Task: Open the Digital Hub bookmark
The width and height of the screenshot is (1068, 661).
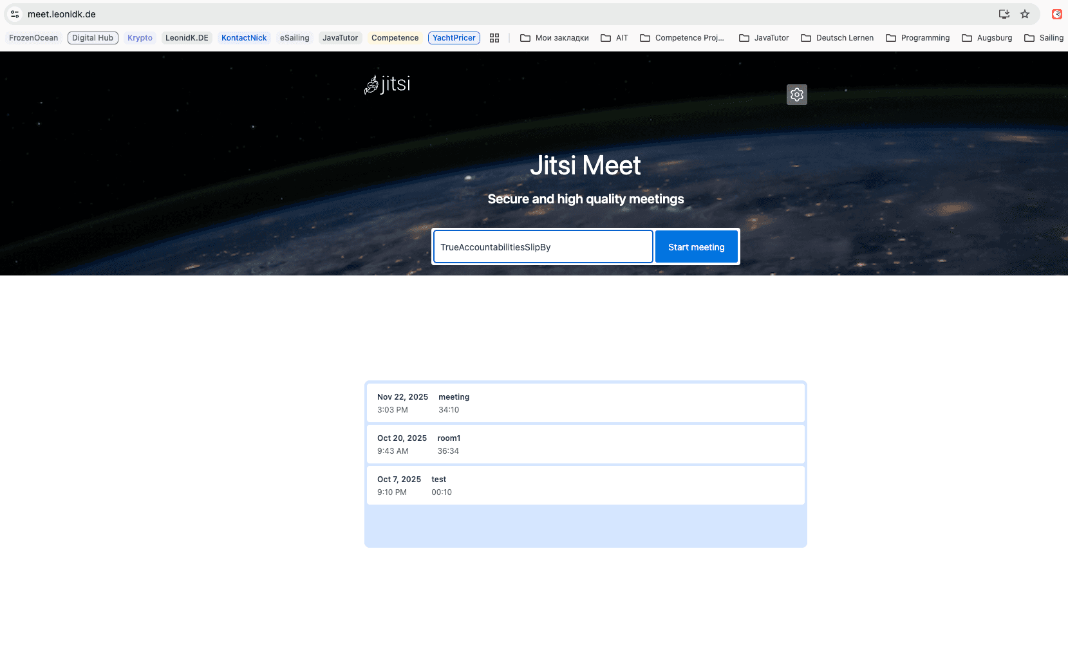Action: tap(93, 38)
